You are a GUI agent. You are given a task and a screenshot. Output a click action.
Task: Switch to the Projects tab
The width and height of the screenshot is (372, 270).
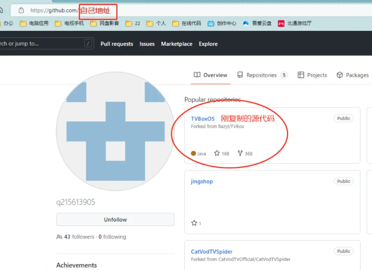tap(312, 75)
